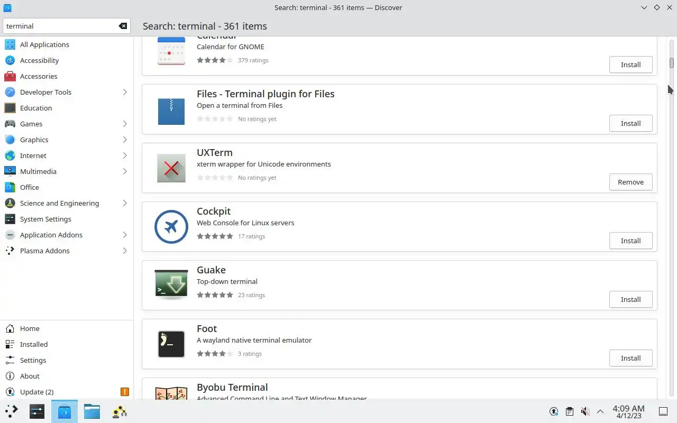Image resolution: width=677 pixels, height=423 pixels.
Task: Select the Accessibility category
Action: pos(39,60)
